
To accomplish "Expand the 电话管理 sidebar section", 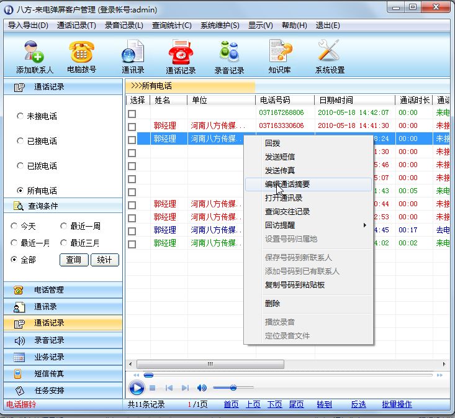I will [61, 289].
